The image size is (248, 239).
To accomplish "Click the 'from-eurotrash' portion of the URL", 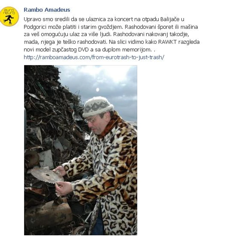I will click(x=110, y=57).
